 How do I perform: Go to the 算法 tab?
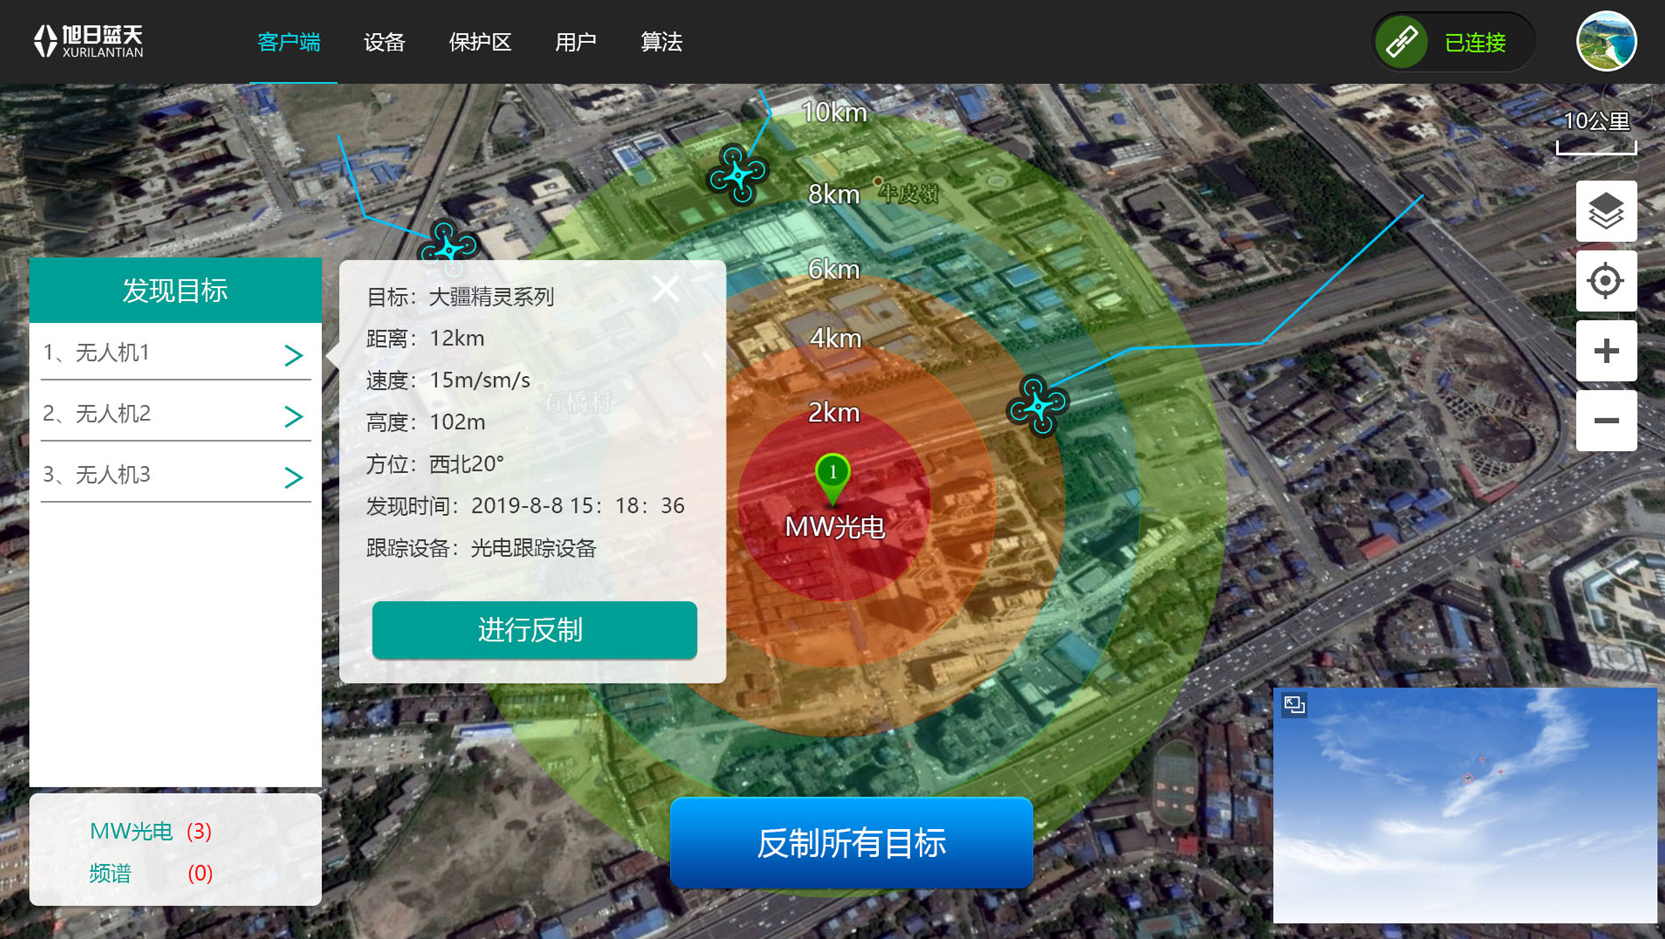[661, 42]
